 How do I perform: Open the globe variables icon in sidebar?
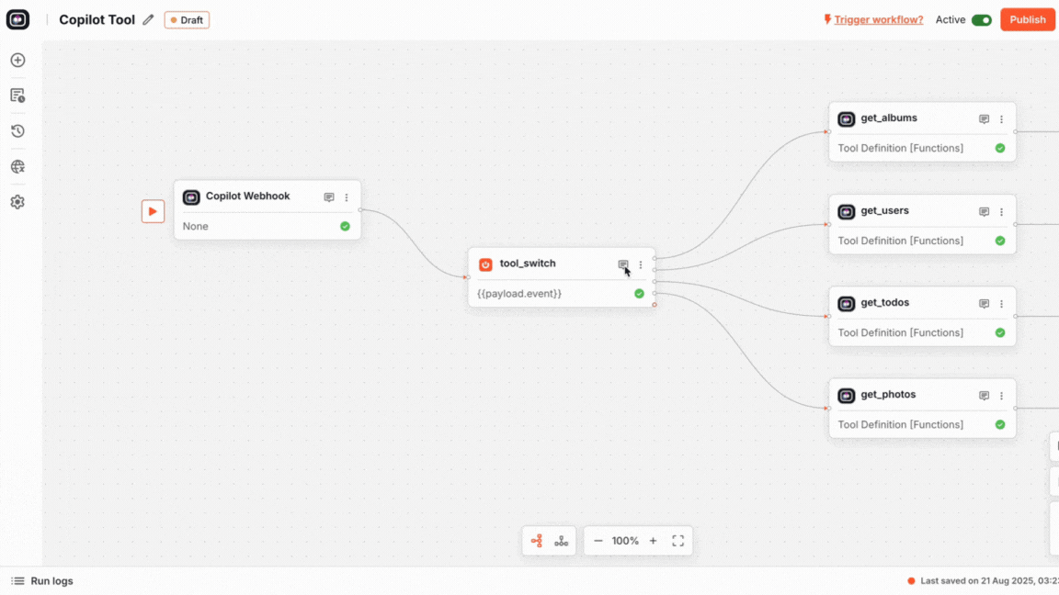pyautogui.click(x=17, y=167)
